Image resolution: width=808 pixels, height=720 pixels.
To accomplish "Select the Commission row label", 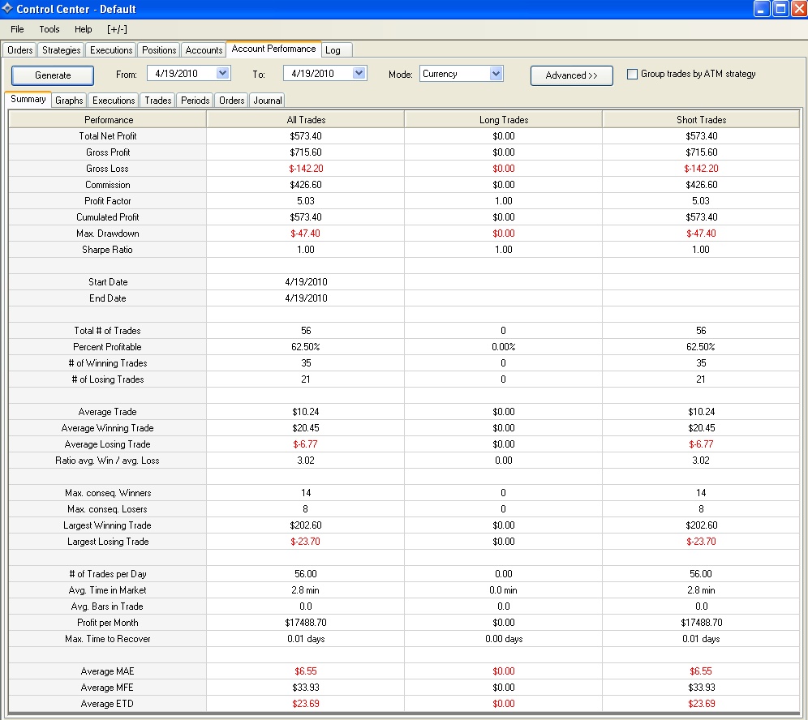I will 108,185.
